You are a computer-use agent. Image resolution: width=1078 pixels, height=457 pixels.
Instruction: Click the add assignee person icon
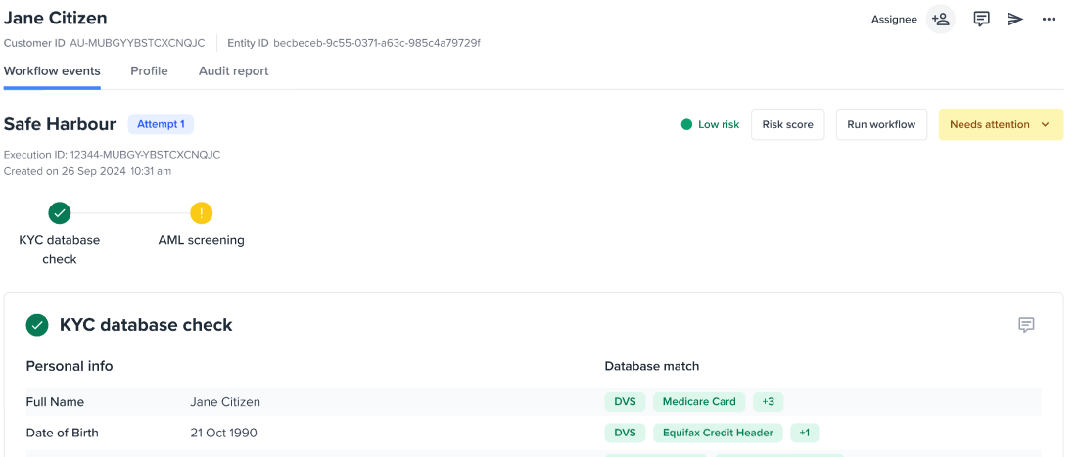tap(940, 19)
